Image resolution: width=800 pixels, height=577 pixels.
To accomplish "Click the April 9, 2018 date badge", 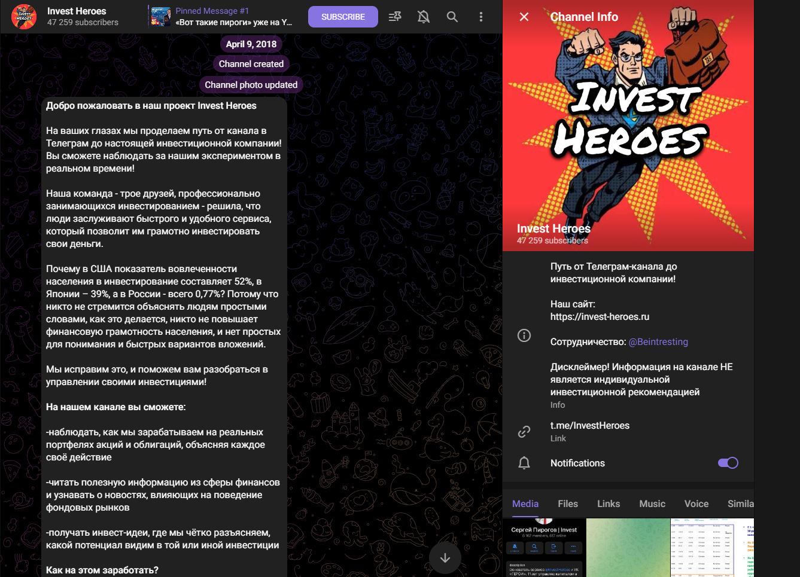I will [251, 44].
